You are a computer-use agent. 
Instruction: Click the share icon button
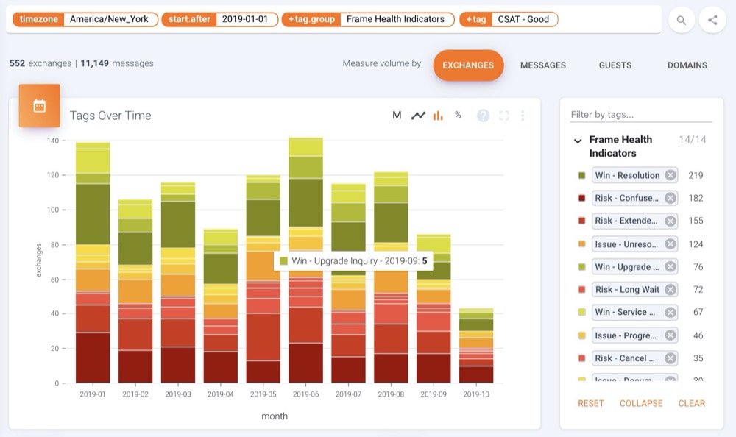click(712, 20)
